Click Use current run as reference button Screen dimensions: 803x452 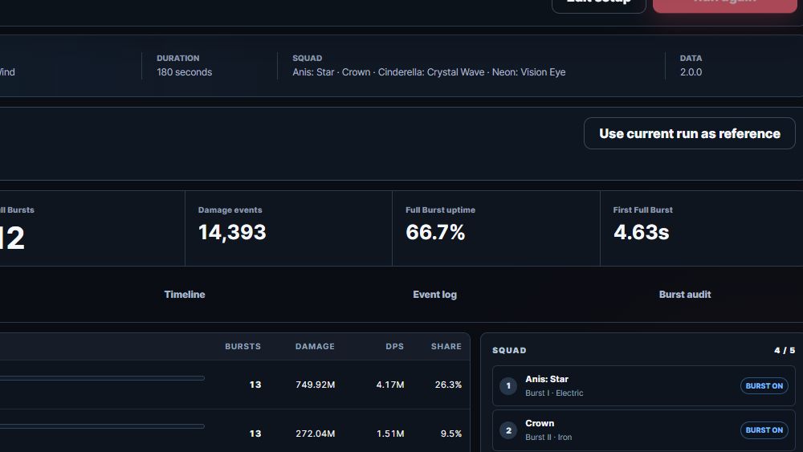[x=689, y=133]
